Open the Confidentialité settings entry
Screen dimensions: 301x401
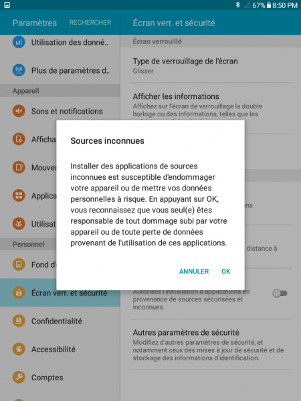60,321
